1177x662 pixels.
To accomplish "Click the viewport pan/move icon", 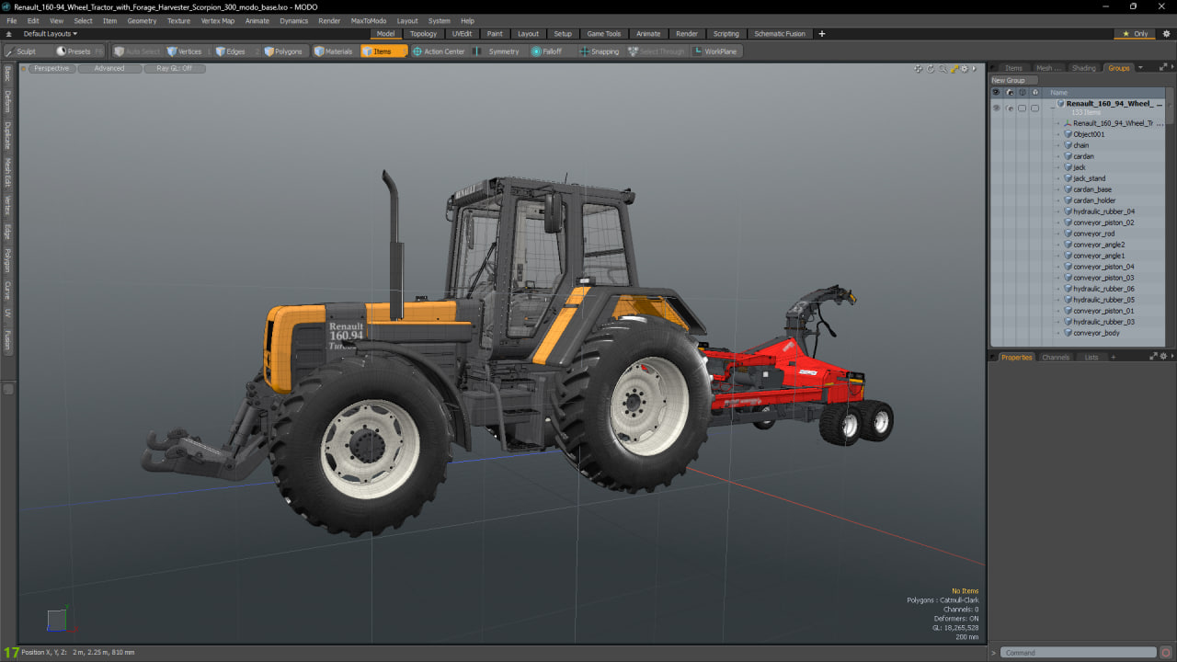I will (919, 69).
